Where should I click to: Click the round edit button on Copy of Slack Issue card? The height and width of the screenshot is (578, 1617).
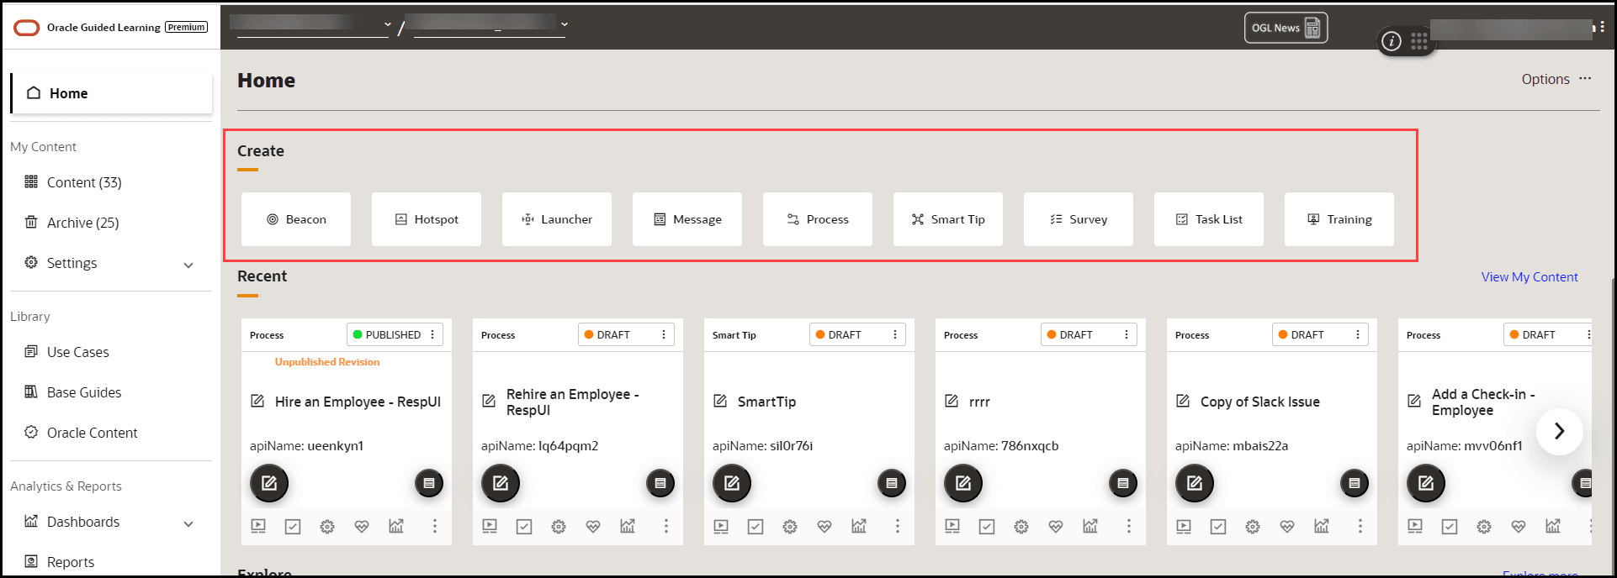pyautogui.click(x=1195, y=483)
